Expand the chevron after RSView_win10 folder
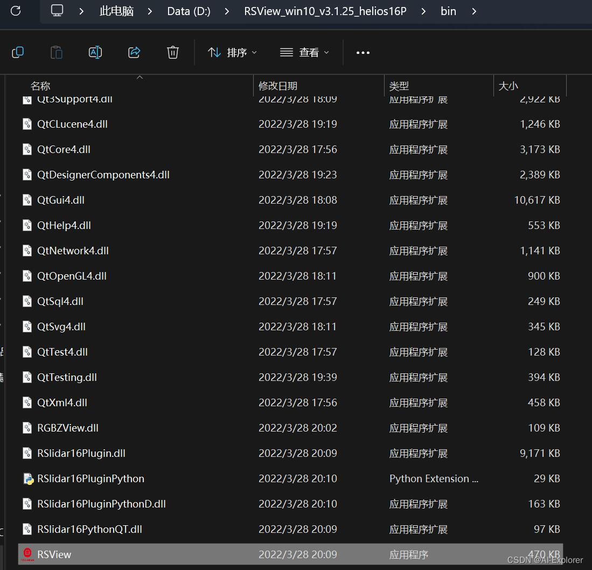The image size is (592, 570). pos(423,11)
